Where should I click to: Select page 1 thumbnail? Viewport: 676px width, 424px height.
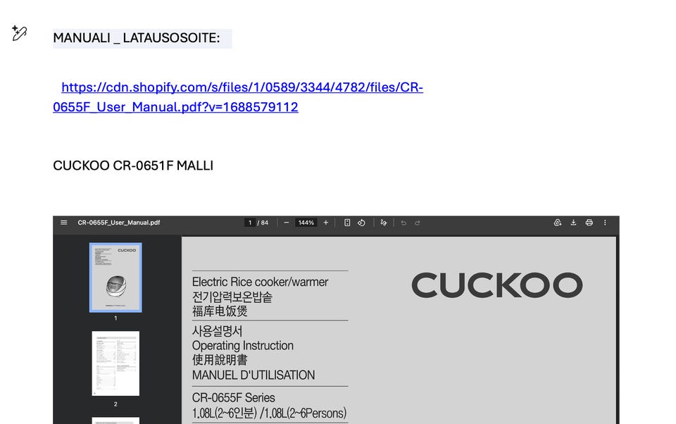[x=115, y=278]
